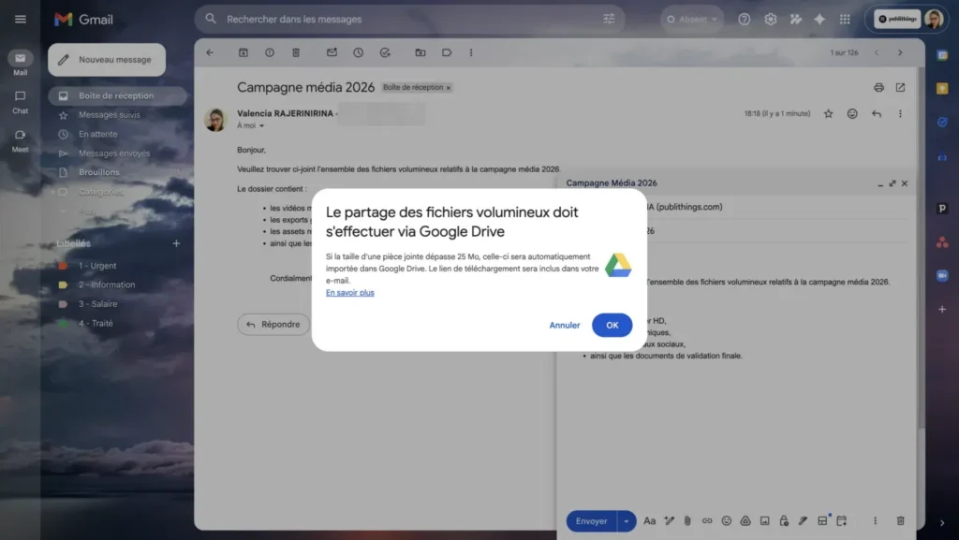Expand recipient details next to À moi
Viewport: 959px width, 540px height.
tap(262, 125)
